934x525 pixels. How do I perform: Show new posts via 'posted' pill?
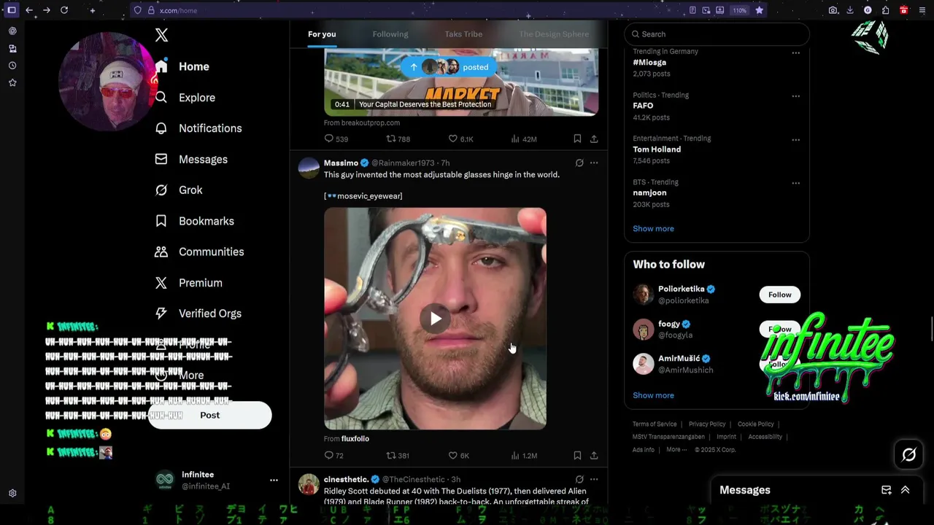(x=448, y=67)
